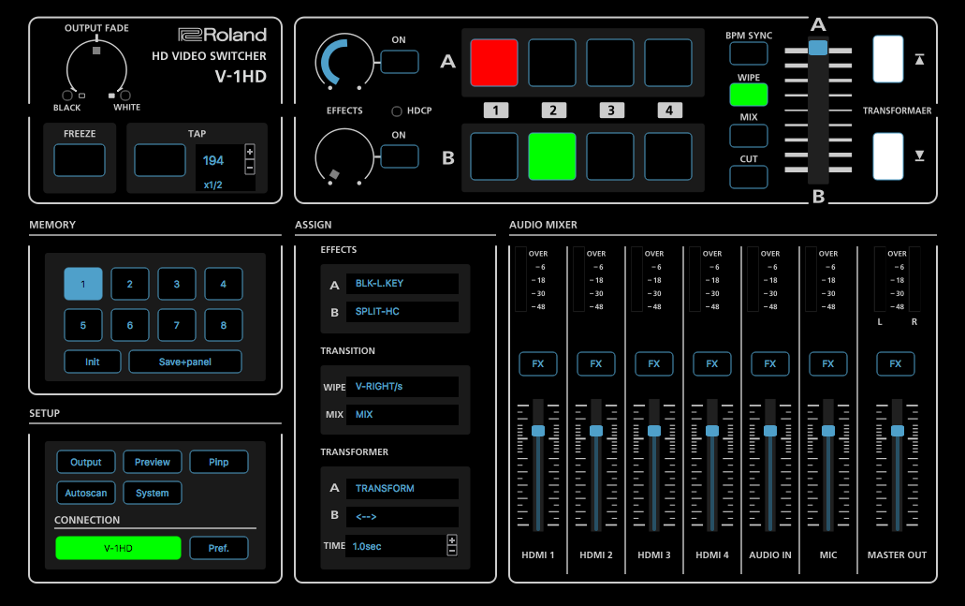The image size is (965, 606).
Task: Open the Output setup
Action: click(85, 462)
